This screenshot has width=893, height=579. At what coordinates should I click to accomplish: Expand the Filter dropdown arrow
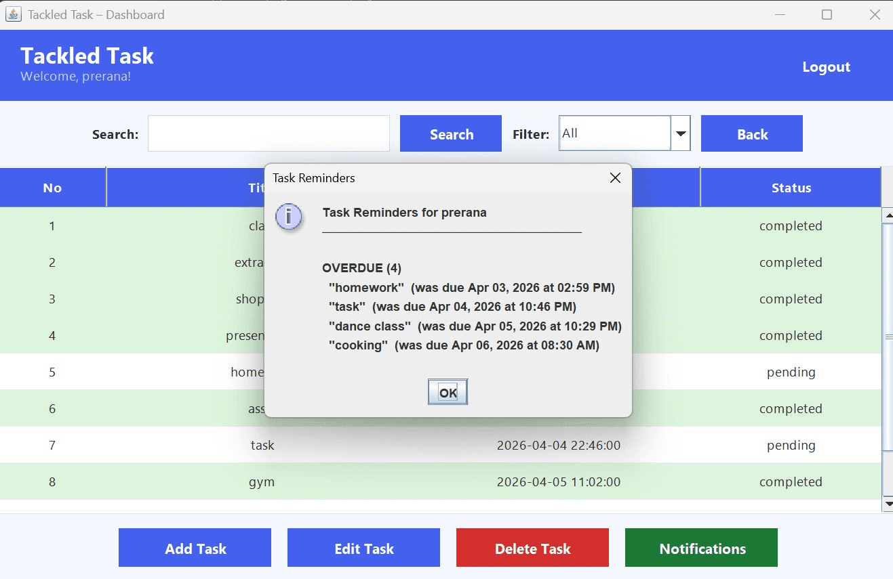(681, 133)
